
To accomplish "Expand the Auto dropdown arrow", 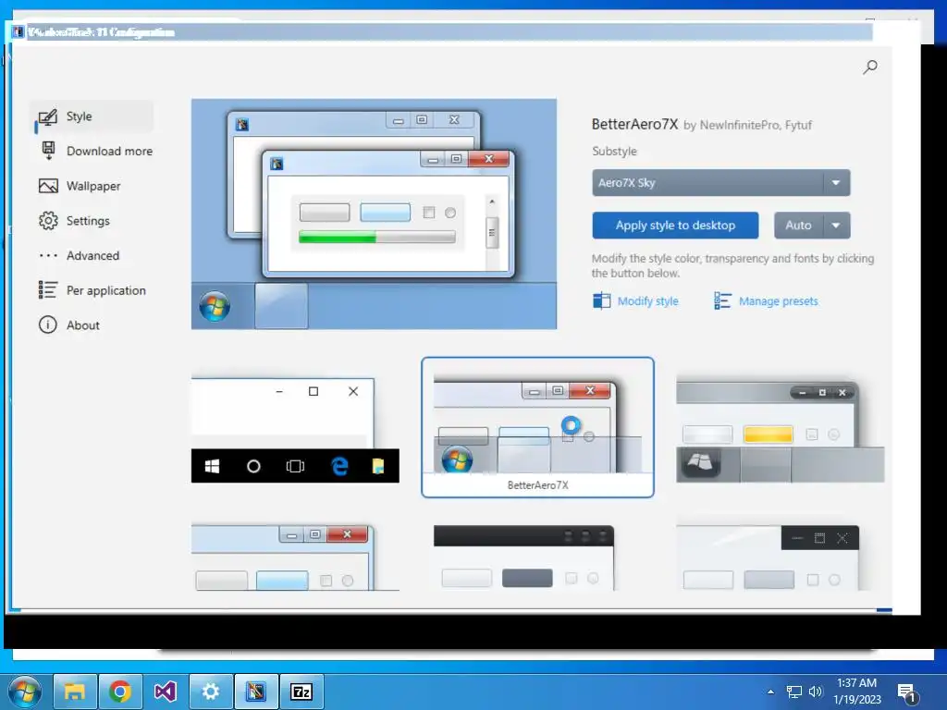I will (836, 226).
